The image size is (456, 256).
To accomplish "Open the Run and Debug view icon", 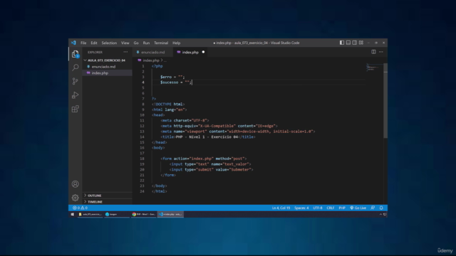I will [75, 95].
